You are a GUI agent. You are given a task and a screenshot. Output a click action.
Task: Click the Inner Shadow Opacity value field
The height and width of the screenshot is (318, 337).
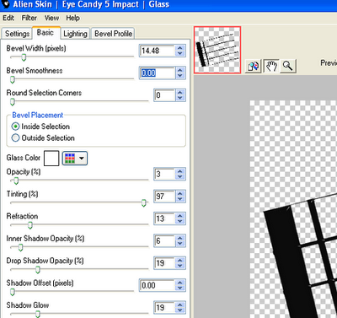point(164,241)
